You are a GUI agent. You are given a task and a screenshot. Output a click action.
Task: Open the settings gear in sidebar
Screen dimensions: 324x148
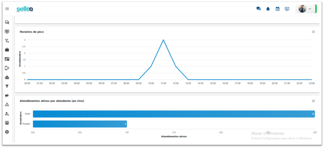[x=7, y=132]
